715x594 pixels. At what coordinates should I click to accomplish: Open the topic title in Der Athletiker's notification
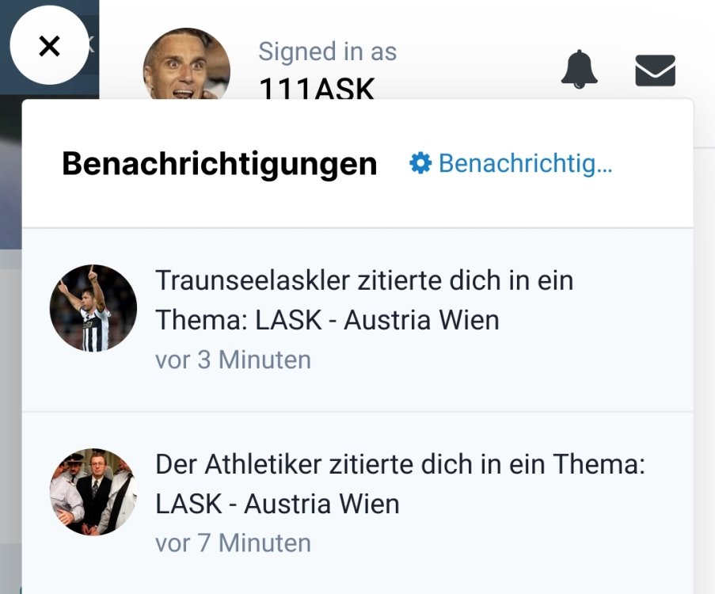tap(277, 504)
